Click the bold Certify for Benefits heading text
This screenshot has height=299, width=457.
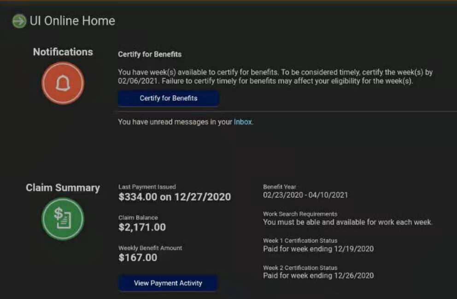tap(150, 54)
